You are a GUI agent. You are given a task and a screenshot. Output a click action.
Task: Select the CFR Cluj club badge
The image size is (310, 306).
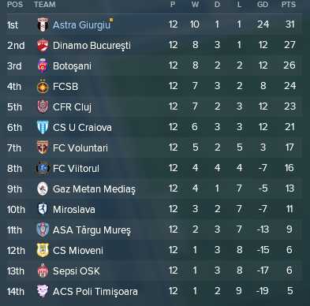click(x=43, y=106)
